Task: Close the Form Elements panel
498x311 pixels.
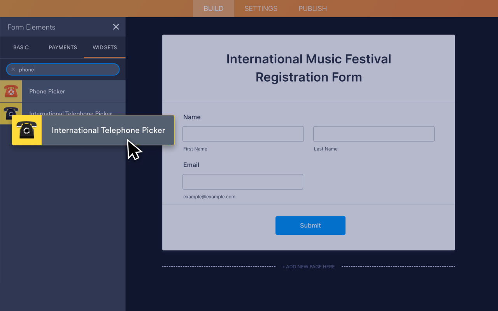Action: pos(116,27)
